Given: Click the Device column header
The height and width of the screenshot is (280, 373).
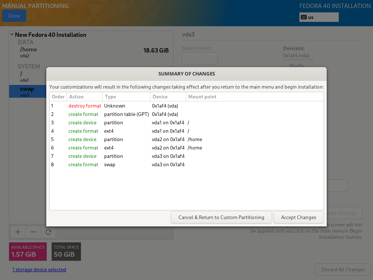Looking at the screenshot, I should (x=168, y=97).
